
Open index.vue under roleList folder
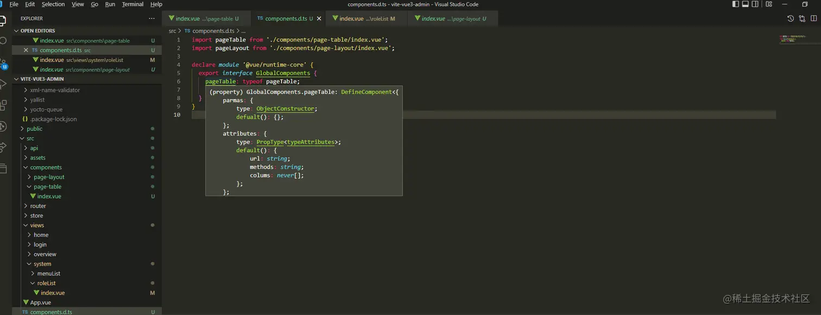pyautogui.click(x=87, y=293)
